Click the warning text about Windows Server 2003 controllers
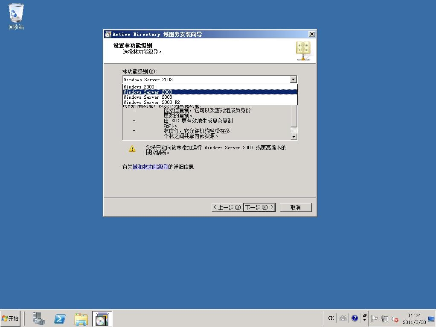This screenshot has width=436, height=327. point(216,150)
